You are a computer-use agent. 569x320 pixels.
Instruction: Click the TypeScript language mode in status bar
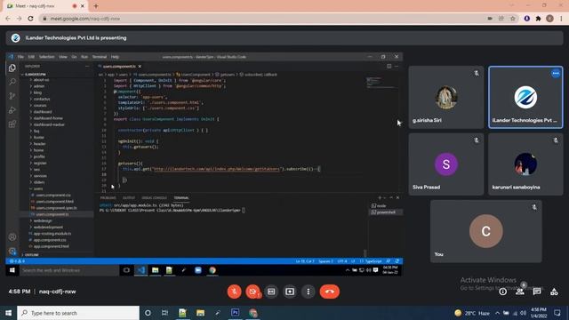[373, 261]
